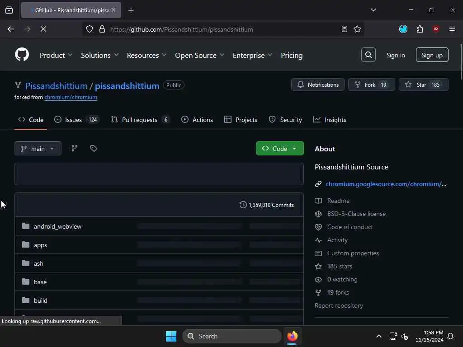Viewport: 463px width, 347px height.
Task: Switch to the Actions tab
Action: point(197,120)
